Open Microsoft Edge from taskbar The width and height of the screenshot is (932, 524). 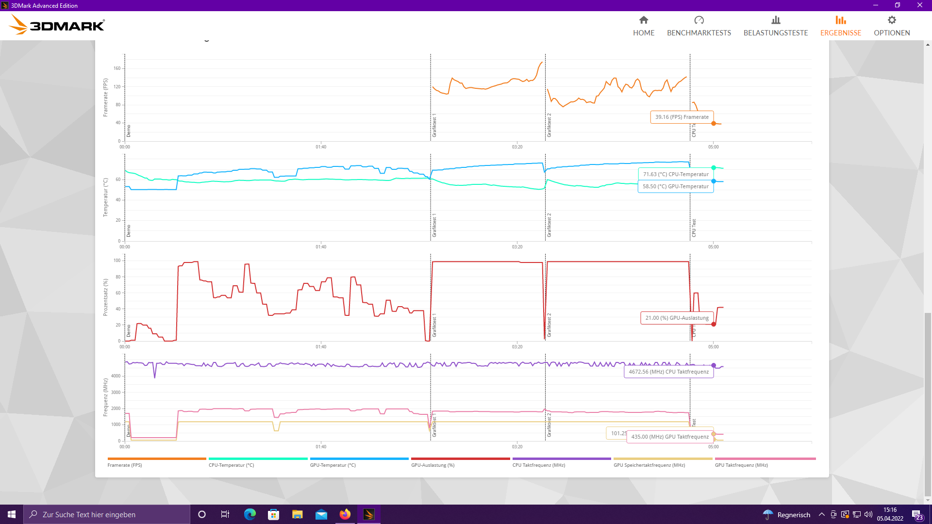click(250, 514)
